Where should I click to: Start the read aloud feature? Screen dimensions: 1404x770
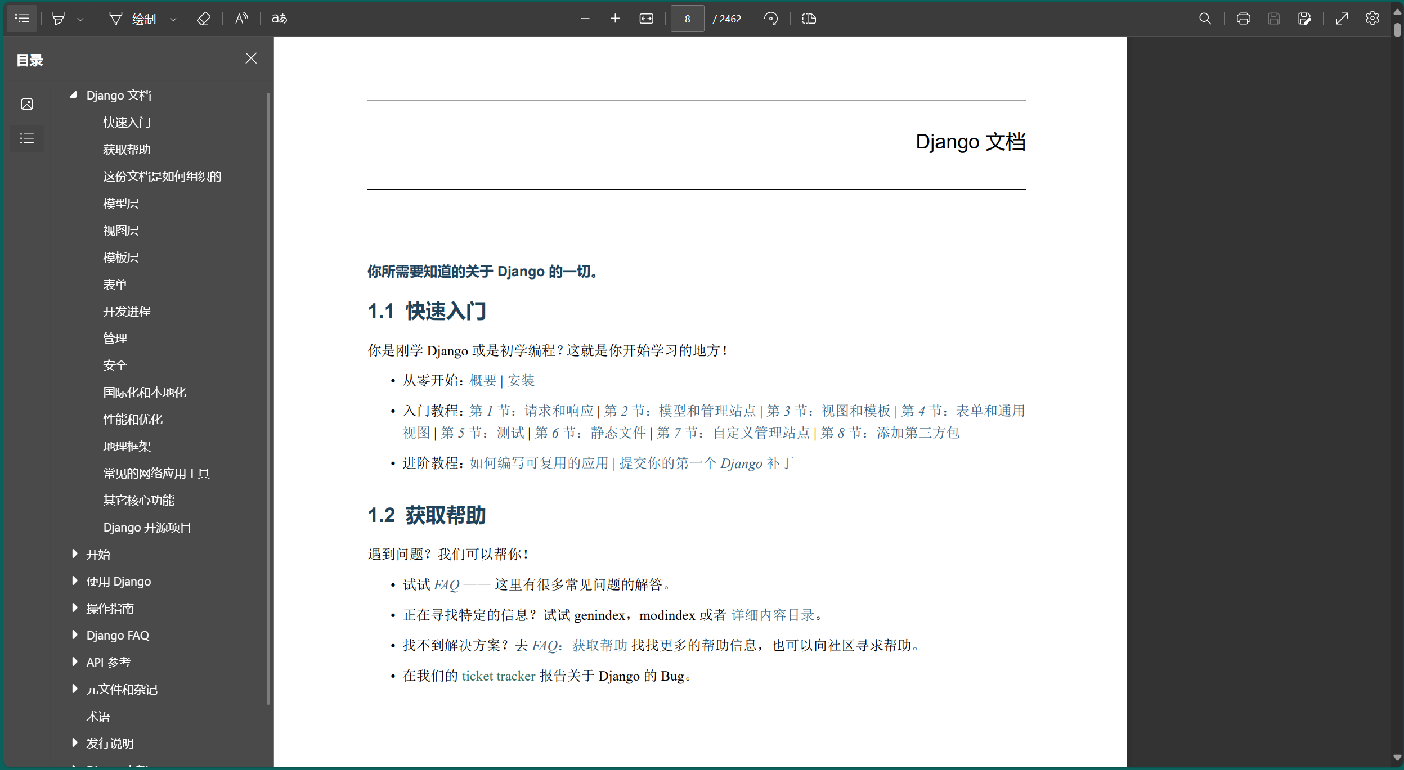point(241,19)
